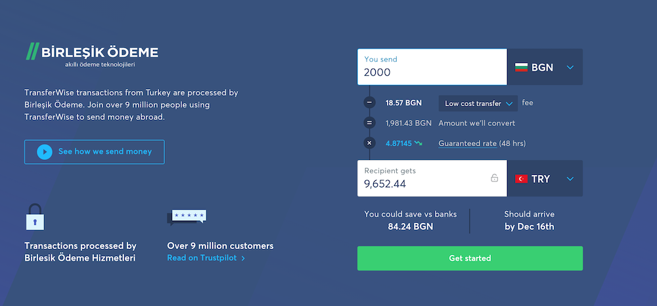Click the green falling rate trend arrow
Image resolution: width=657 pixels, height=306 pixels.
click(x=418, y=143)
